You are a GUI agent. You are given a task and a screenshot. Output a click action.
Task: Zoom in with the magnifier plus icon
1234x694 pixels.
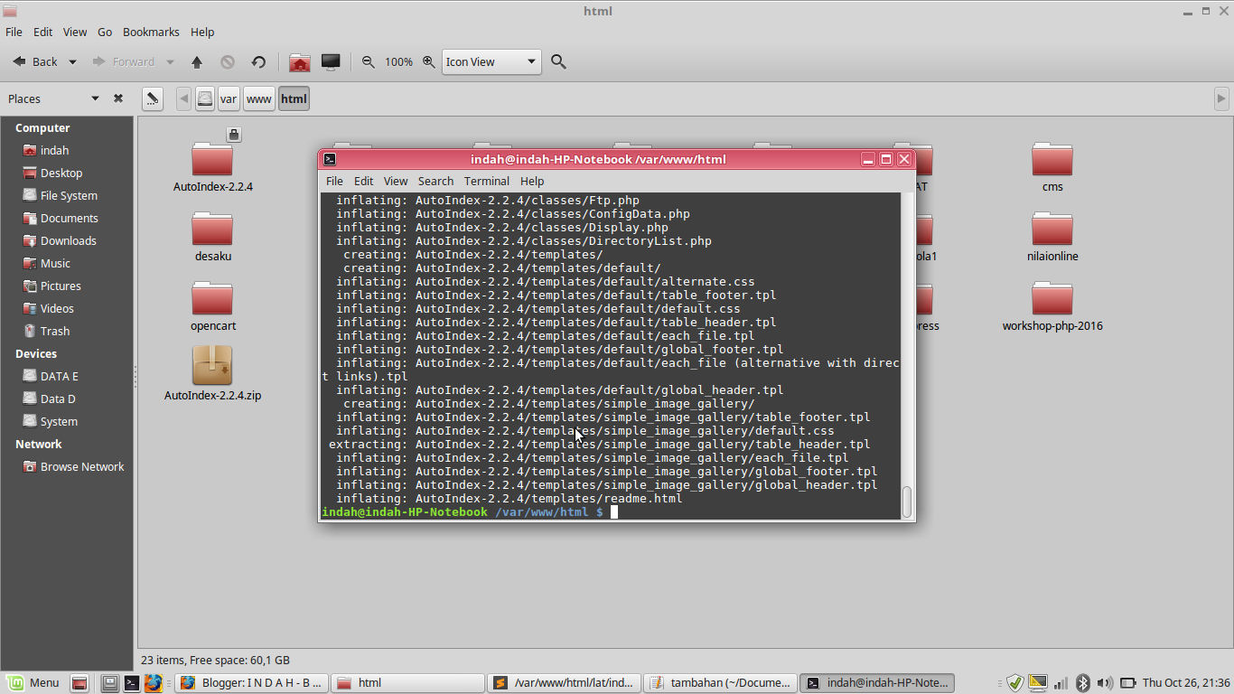click(427, 61)
